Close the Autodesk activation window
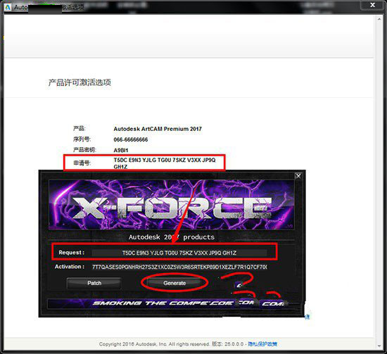 click(x=373, y=5)
